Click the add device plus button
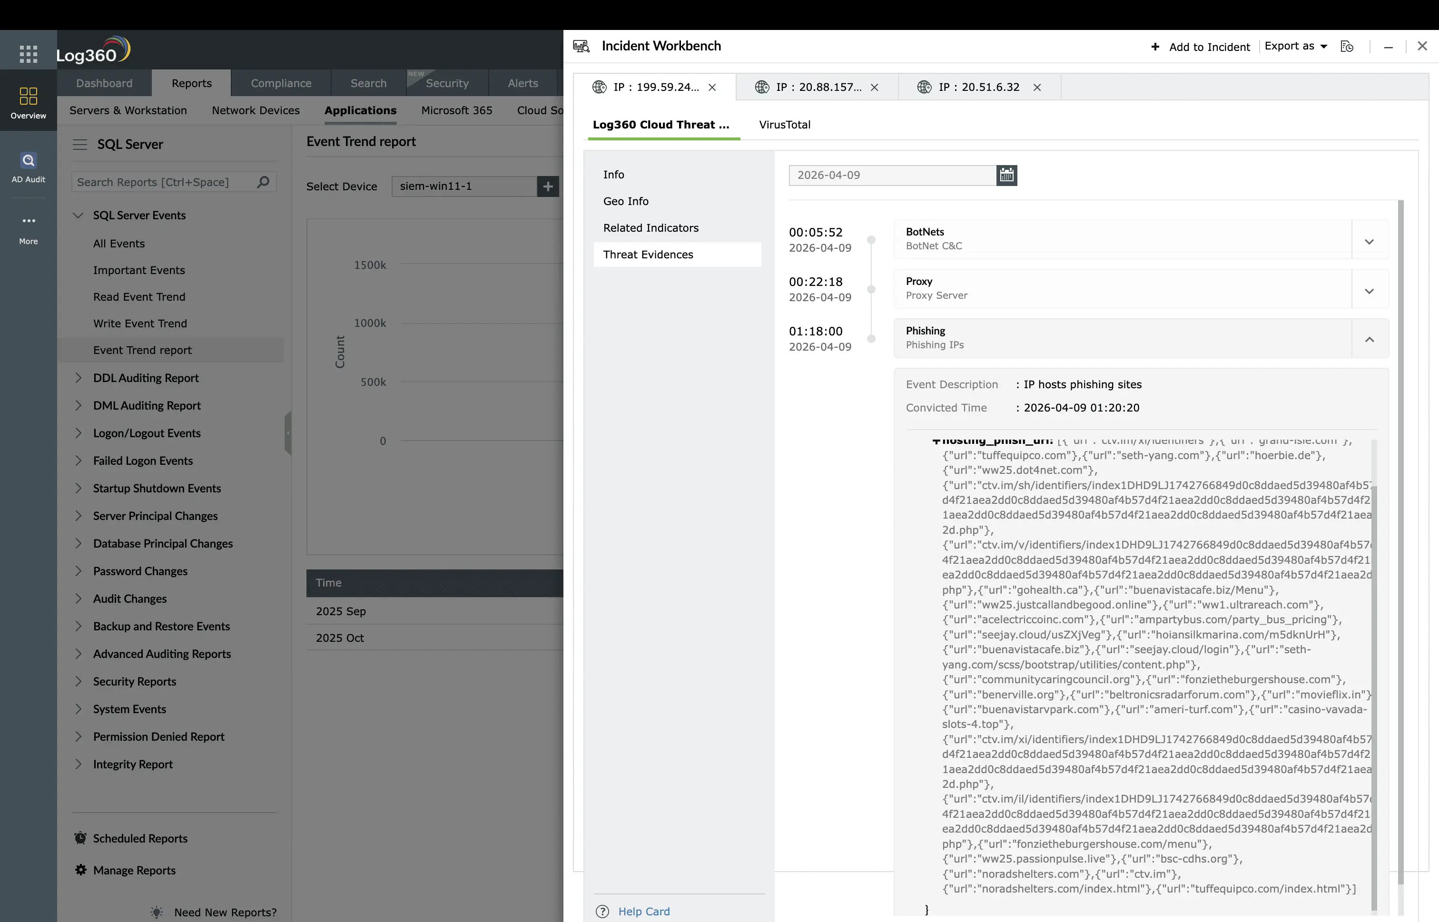The width and height of the screenshot is (1439, 922). pos(547,186)
